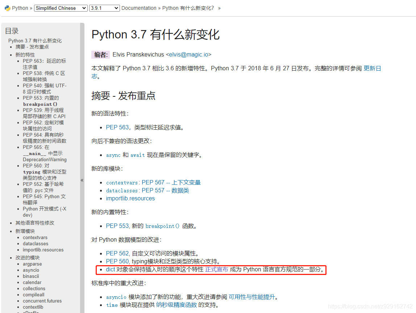The width and height of the screenshot is (416, 313).
Task: Open PEP 562: 定制对模块属性的访问 sidebar entry
Action: point(43,125)
